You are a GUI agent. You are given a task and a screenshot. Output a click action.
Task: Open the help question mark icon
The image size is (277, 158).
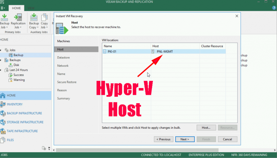pyautogui.click(x=274, y=8)
